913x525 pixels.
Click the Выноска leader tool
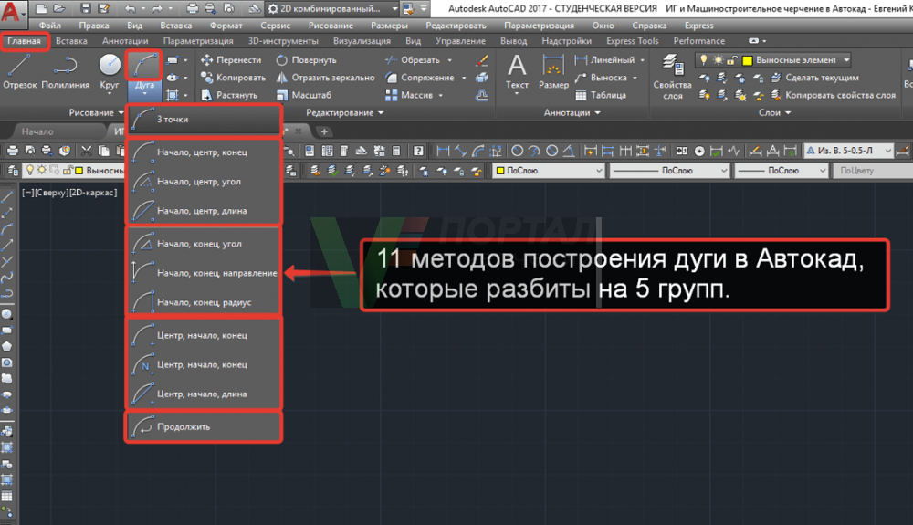pyautogui.click(x=601, y=78)
